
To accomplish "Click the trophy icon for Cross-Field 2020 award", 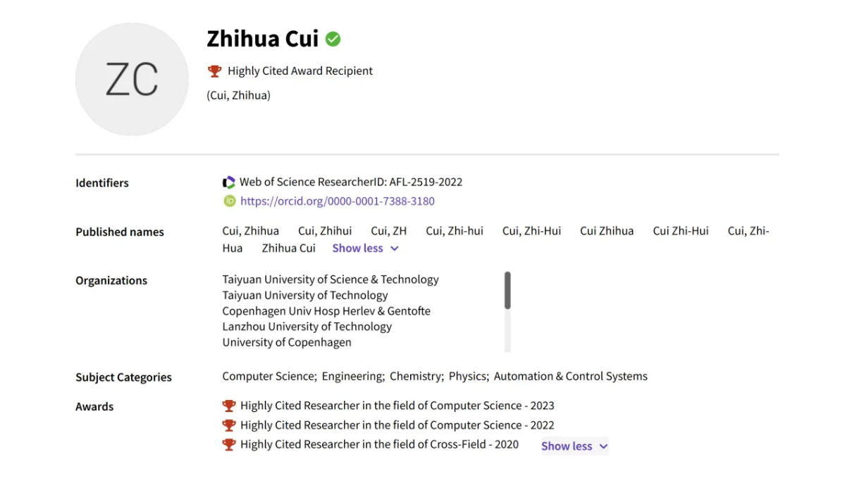I will click(229, 445).
